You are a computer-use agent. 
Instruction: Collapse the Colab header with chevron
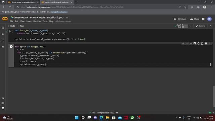(x=211, y=26)
